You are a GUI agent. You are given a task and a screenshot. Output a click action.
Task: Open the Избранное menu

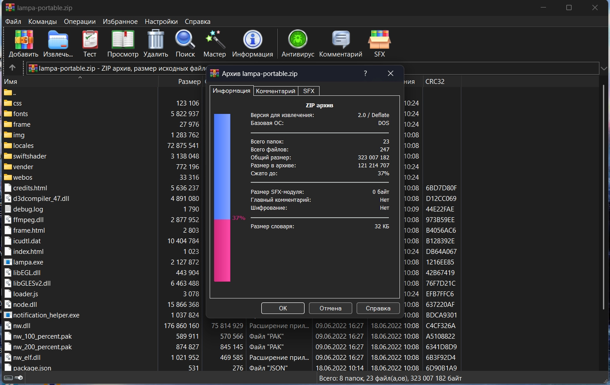(120, 22)
